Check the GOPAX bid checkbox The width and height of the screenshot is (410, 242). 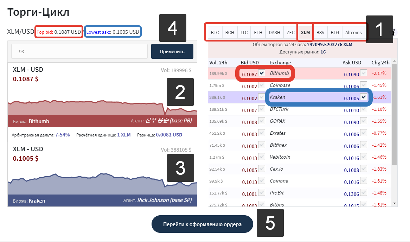coord(262,121)
